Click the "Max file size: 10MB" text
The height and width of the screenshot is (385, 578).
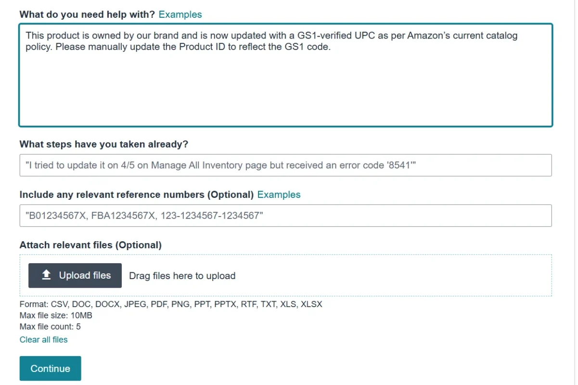point(56,315)
